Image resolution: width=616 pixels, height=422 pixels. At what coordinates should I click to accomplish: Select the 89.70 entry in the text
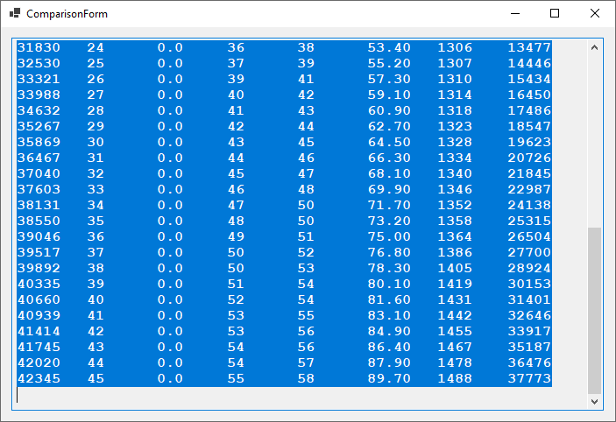[389, 378]
